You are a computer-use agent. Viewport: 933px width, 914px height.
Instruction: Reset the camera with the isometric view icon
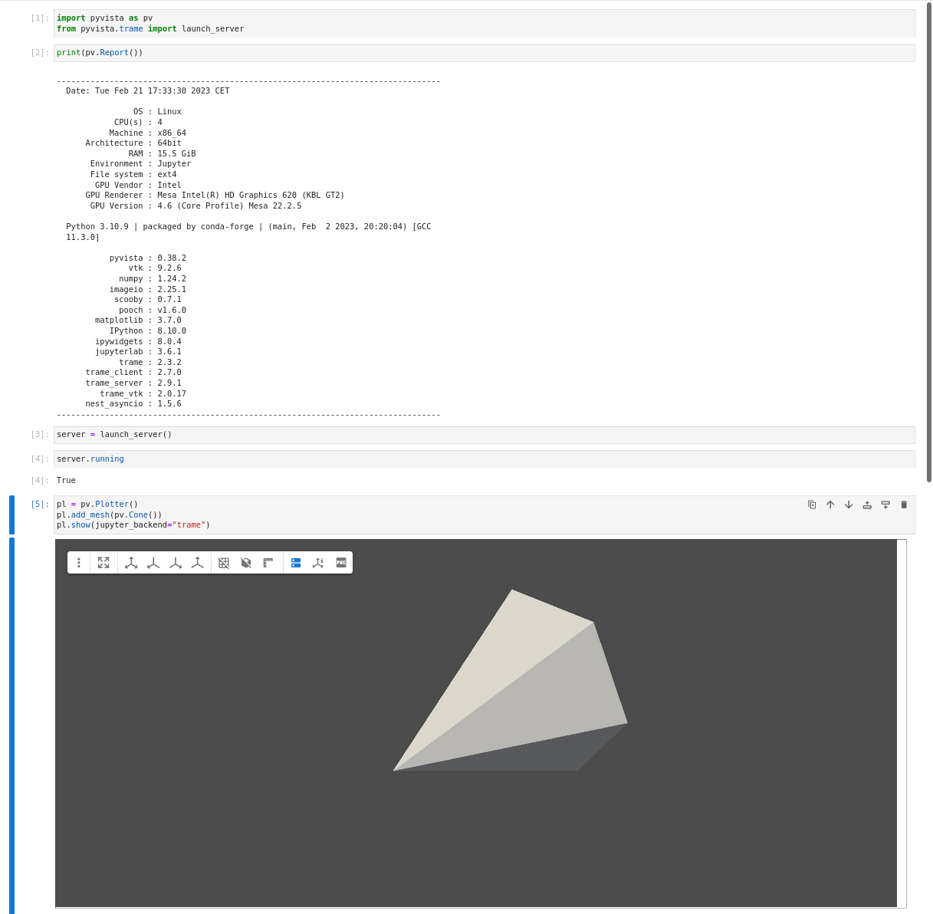pyautogui.click(x=131, y=562)
